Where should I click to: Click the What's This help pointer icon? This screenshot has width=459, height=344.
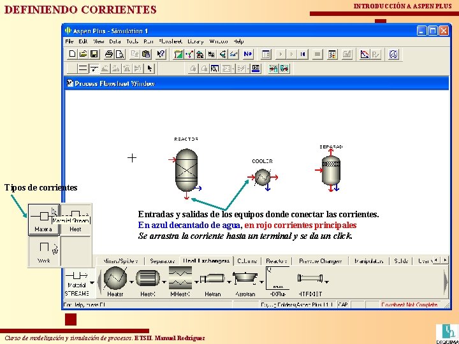point(161,54)
